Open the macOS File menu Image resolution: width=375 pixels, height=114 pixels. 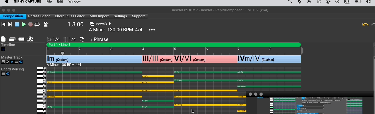tap(49, 2)
